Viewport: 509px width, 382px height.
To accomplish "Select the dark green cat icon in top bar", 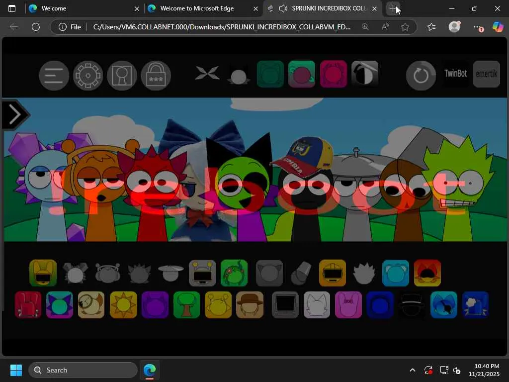I will tap(270, 74).
